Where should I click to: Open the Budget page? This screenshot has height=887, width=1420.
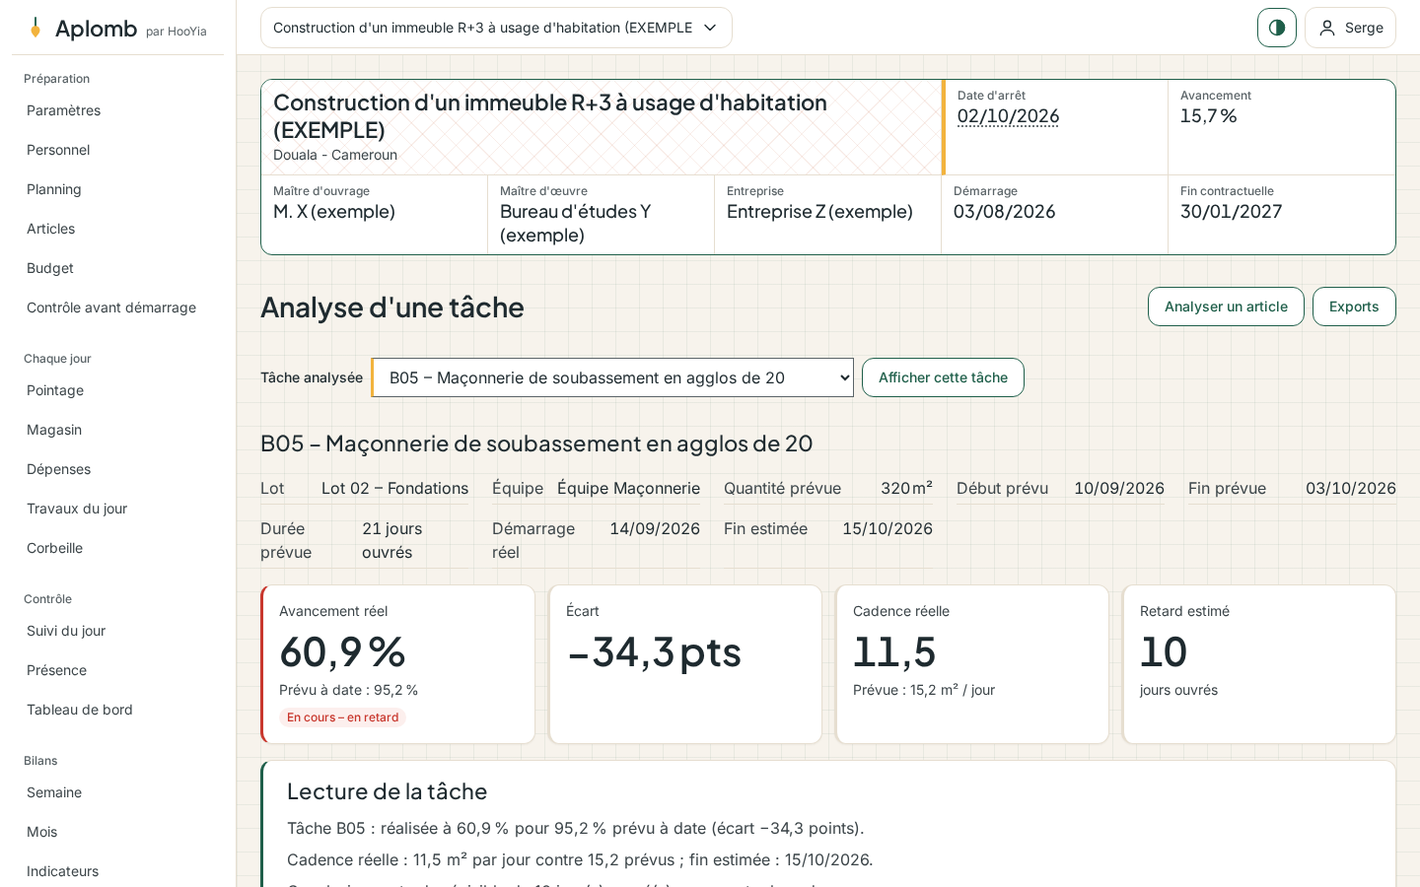(x=118, y=268)
